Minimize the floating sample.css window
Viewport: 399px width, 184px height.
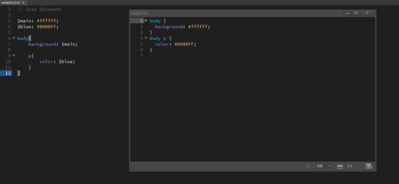tap(347, 13)
